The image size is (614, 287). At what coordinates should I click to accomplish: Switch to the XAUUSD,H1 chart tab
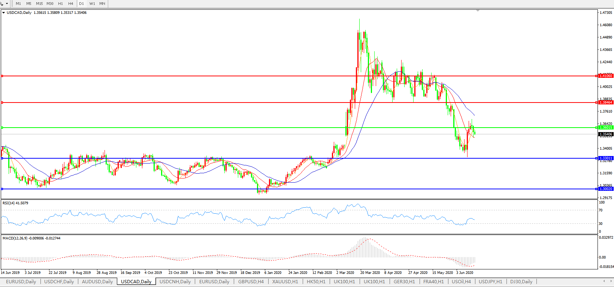tap(285, 281)
